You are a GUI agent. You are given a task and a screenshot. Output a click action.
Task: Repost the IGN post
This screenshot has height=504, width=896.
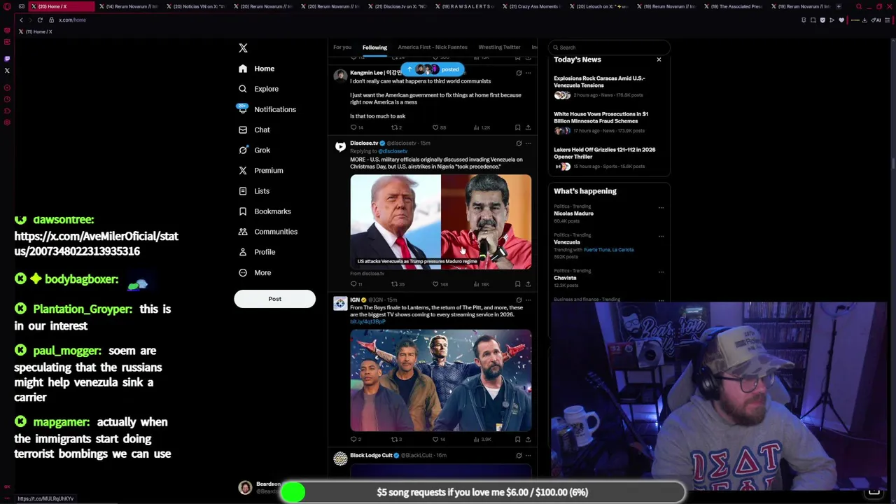coord(395,440)
